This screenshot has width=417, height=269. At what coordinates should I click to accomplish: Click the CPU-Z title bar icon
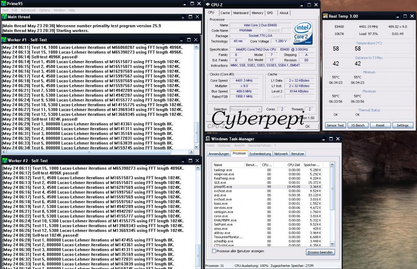coord(208,4)
